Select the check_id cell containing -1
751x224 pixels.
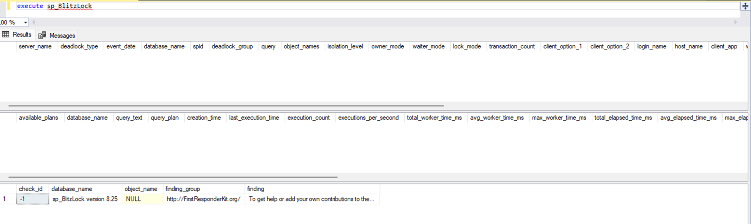point(33,199)
